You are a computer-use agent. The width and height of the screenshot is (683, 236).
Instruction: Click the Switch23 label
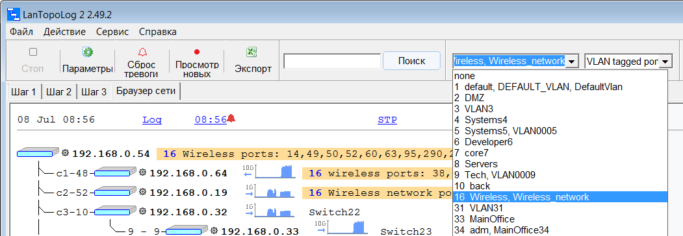(x=406, y=231)
